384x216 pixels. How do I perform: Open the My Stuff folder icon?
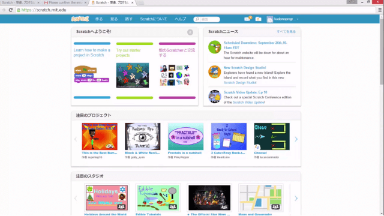pos(258,19)
